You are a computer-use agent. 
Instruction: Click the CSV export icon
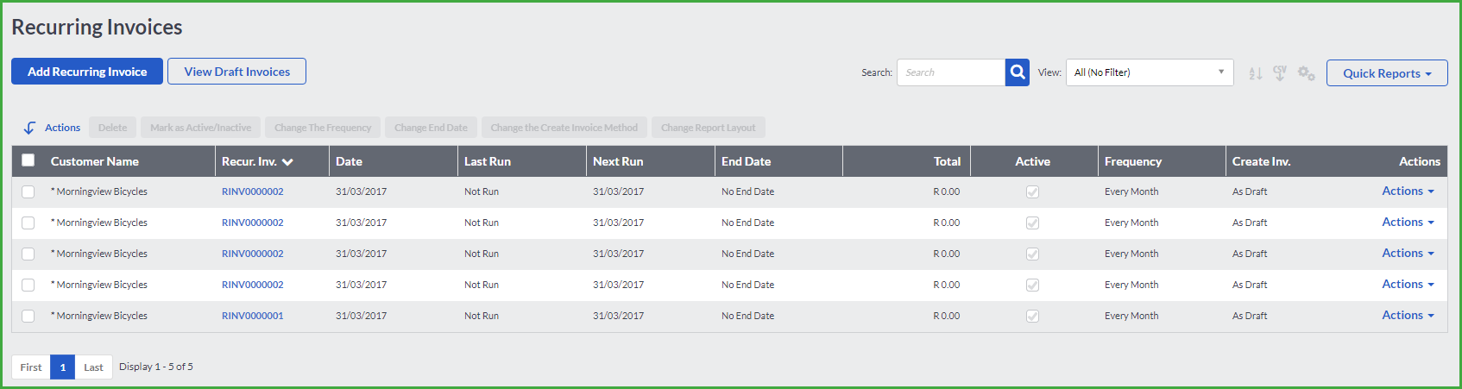click(1280, 73)
